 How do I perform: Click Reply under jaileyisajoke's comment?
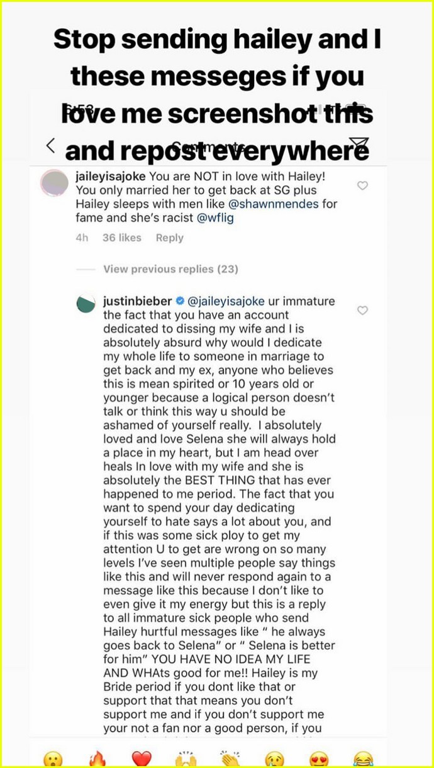[170, 238]
